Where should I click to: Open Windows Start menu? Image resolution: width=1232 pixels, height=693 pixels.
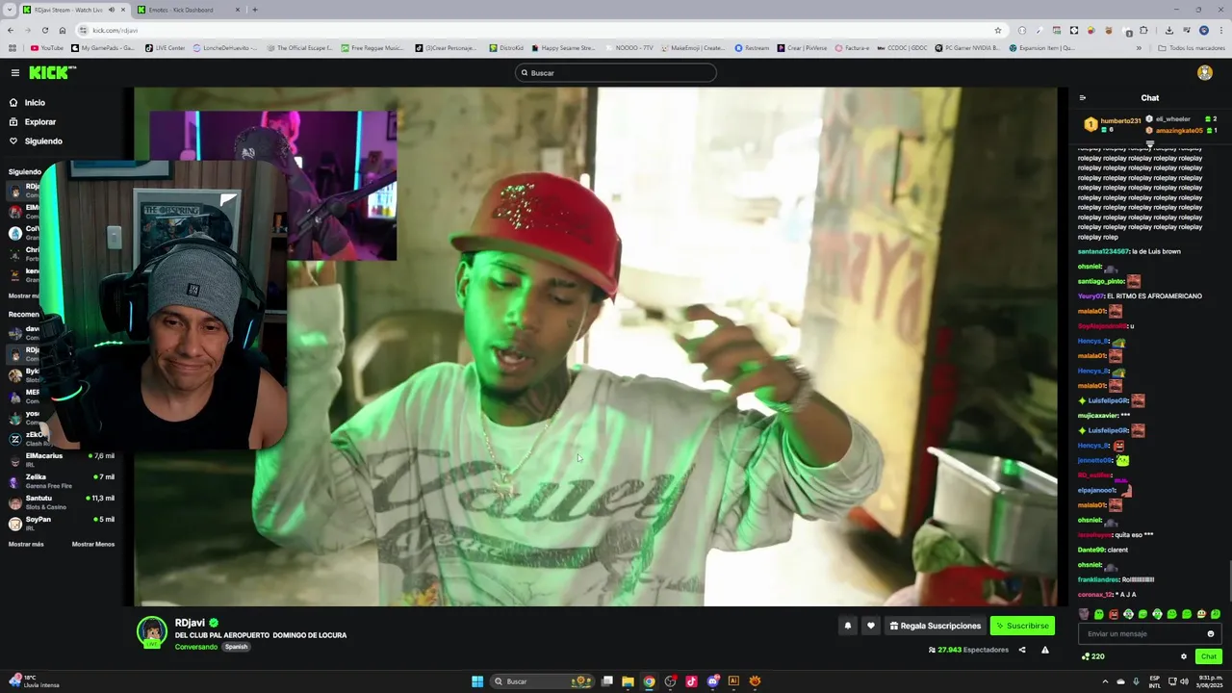[477, 681]
